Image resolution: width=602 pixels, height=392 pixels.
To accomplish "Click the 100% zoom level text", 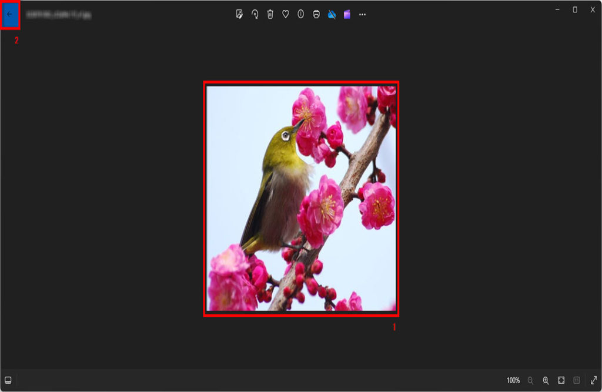I will point(513,381).
